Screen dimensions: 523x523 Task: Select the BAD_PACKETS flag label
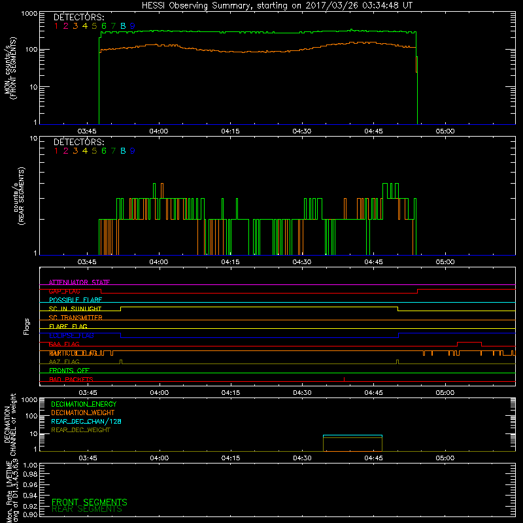pyautogui.click(x=71, y=379)
